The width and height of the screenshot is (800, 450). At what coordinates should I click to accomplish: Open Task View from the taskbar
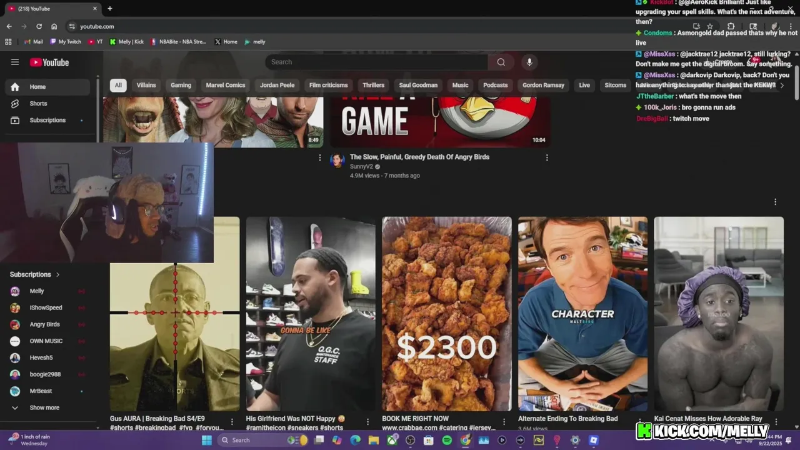319,440
